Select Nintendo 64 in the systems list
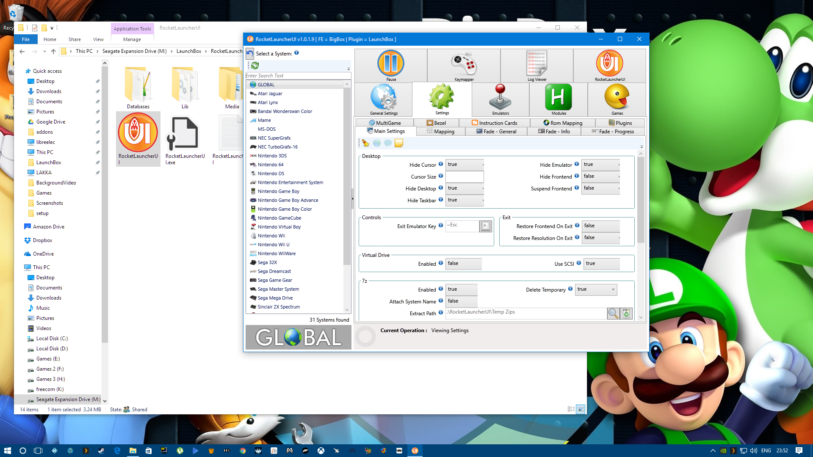The width and height of the screenshot is (813, 457). (271, 165)
